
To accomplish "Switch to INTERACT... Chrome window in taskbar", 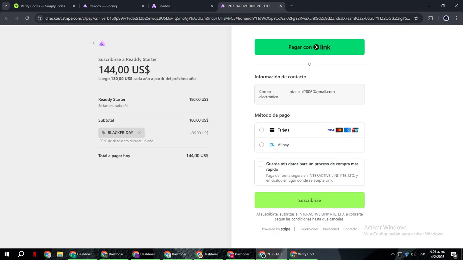I will [272, 254].
